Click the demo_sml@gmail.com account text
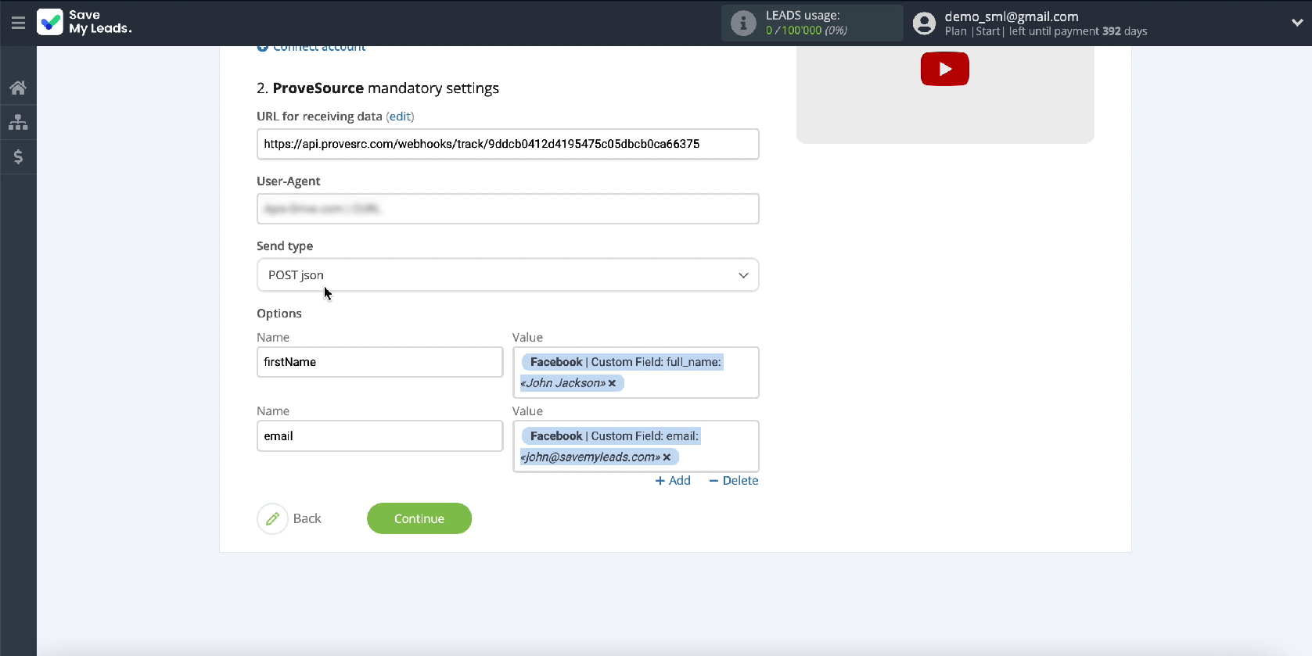 click(1012, 16)
